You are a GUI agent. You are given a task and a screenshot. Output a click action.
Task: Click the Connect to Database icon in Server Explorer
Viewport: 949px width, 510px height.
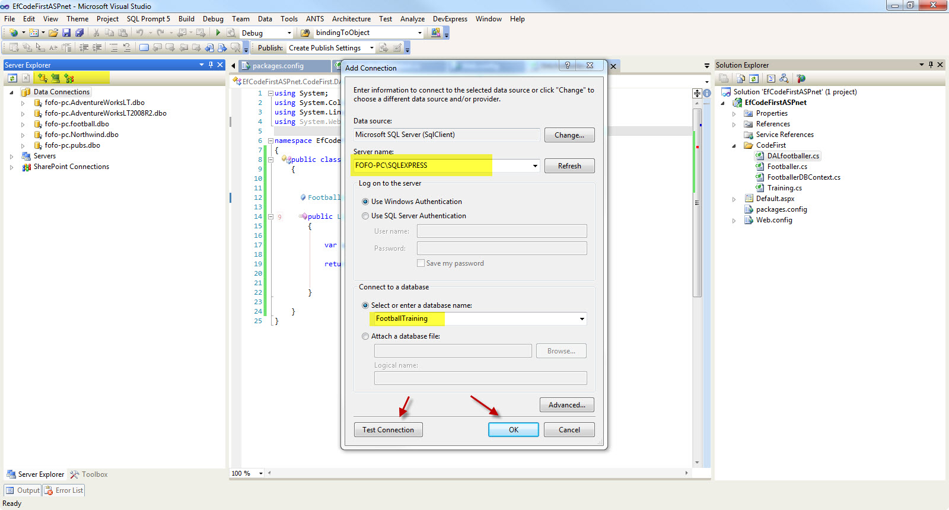[x=42, y=78]
